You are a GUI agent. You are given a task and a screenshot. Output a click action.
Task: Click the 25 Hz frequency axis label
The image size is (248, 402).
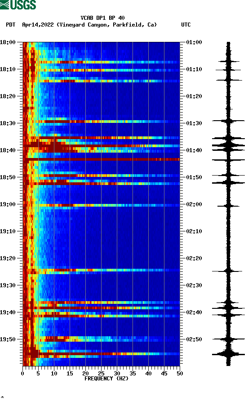click(101, 374)
